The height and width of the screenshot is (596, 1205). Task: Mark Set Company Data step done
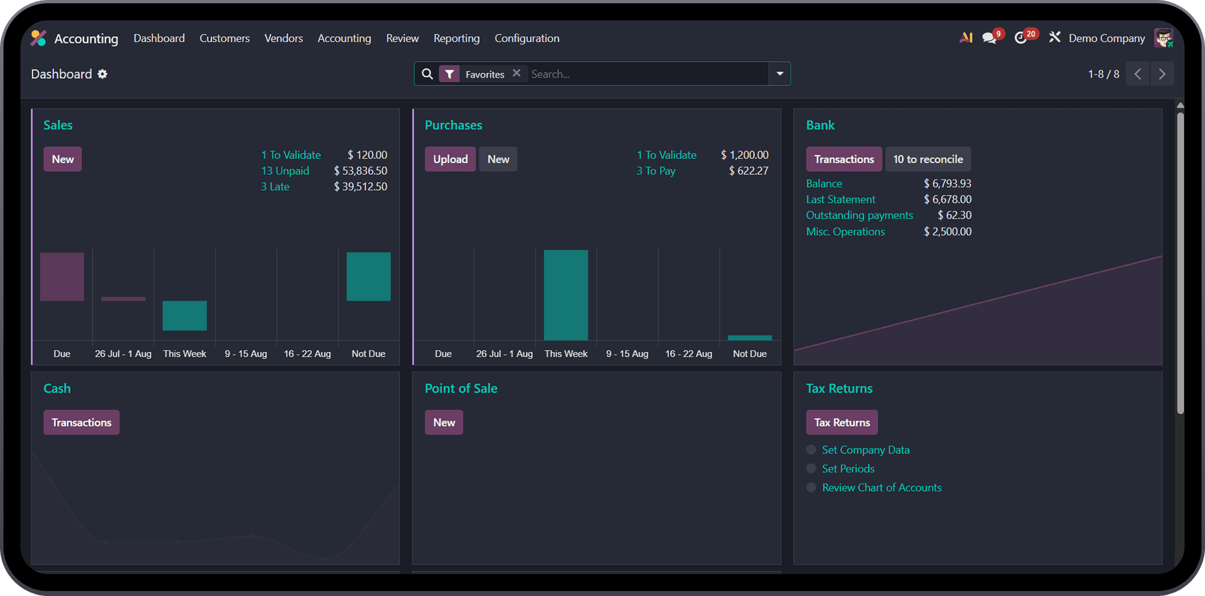(x=811, y=450)
